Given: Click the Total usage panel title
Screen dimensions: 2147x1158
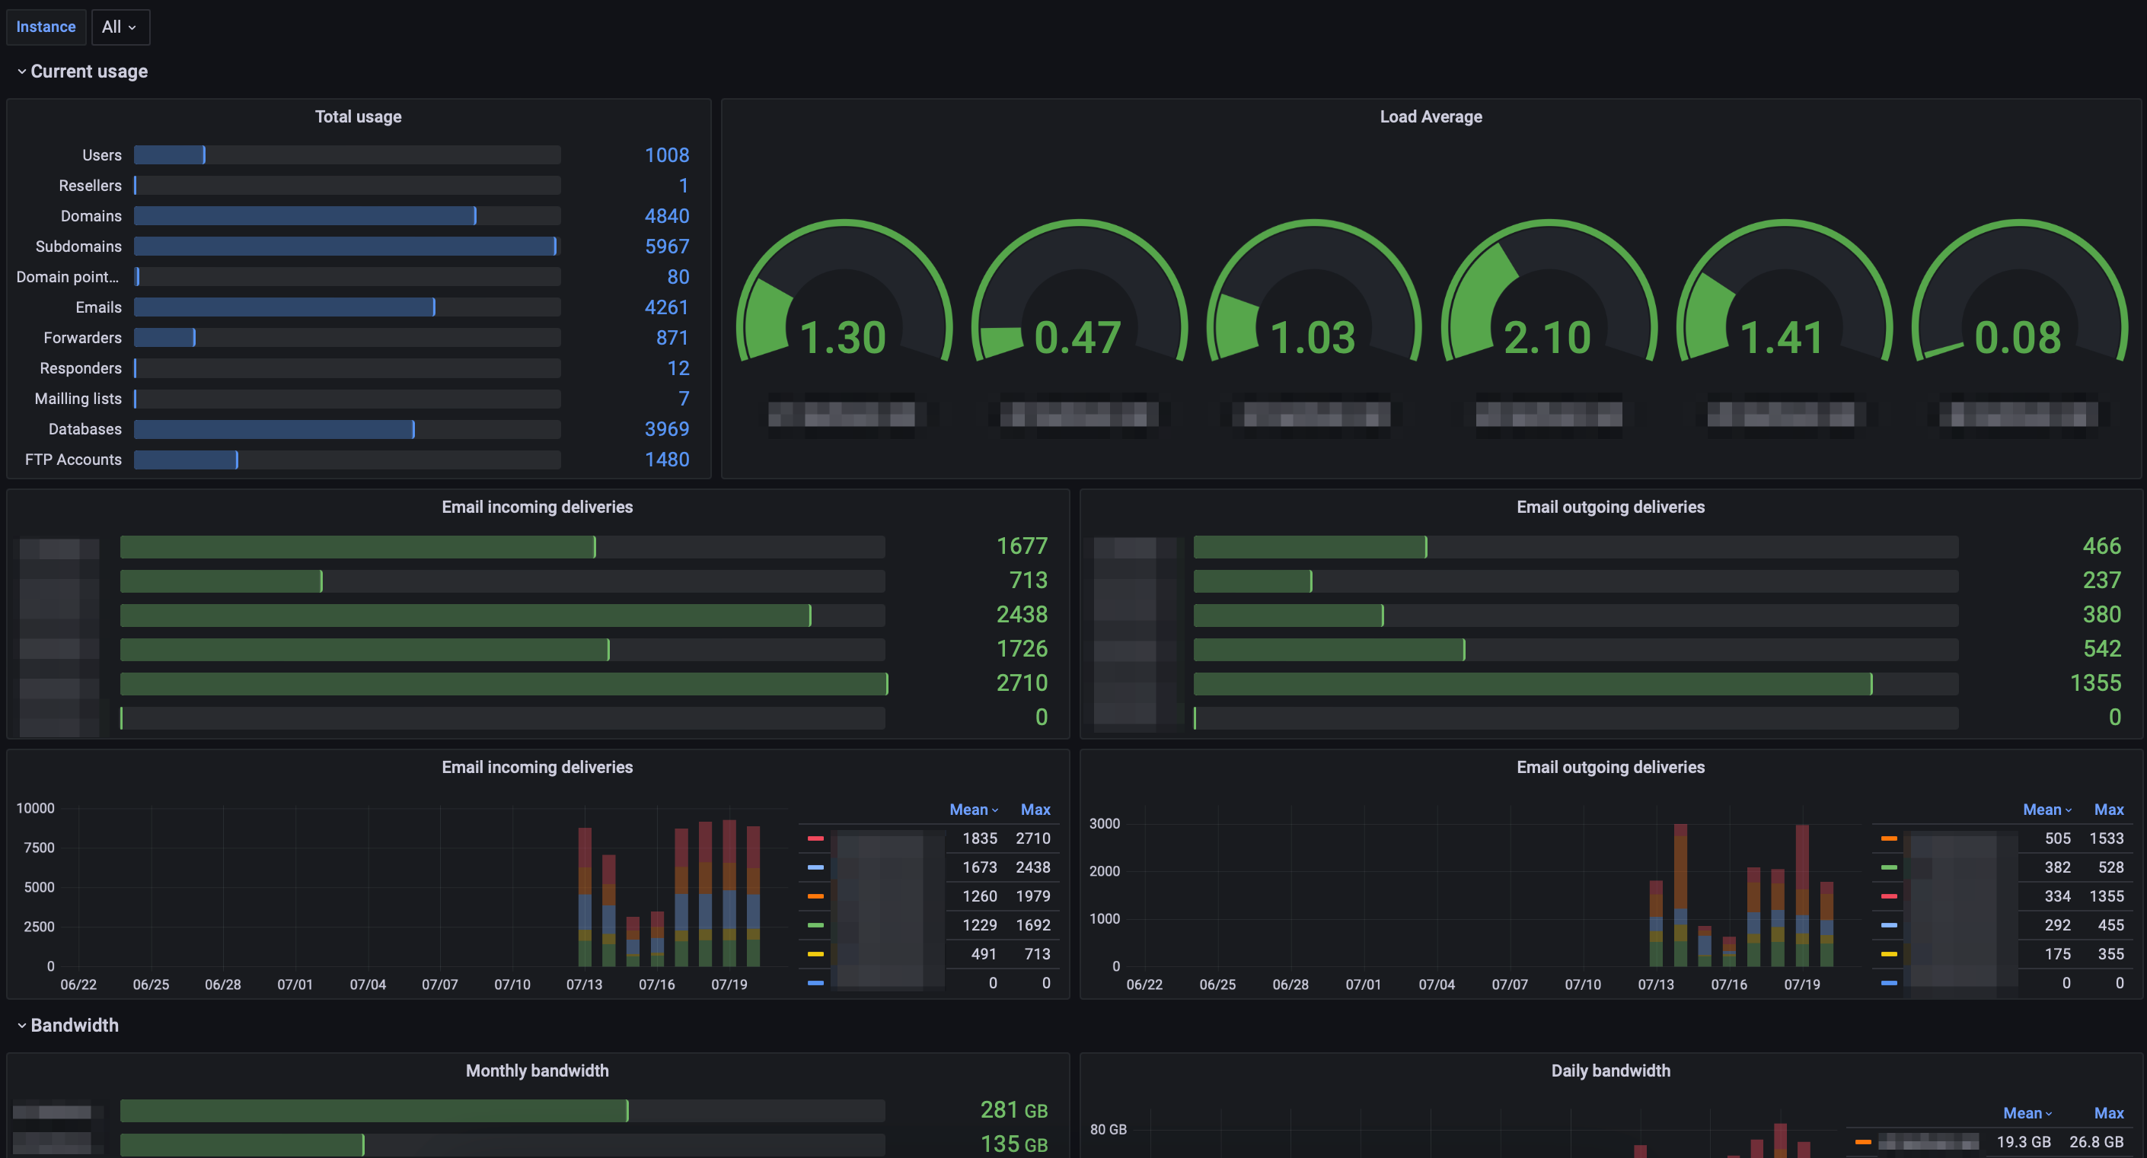Looking at the screenshot, I should tap(358, 116).
